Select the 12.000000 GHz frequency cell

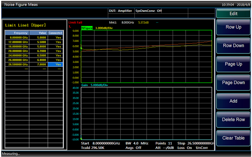coord(17,42)
